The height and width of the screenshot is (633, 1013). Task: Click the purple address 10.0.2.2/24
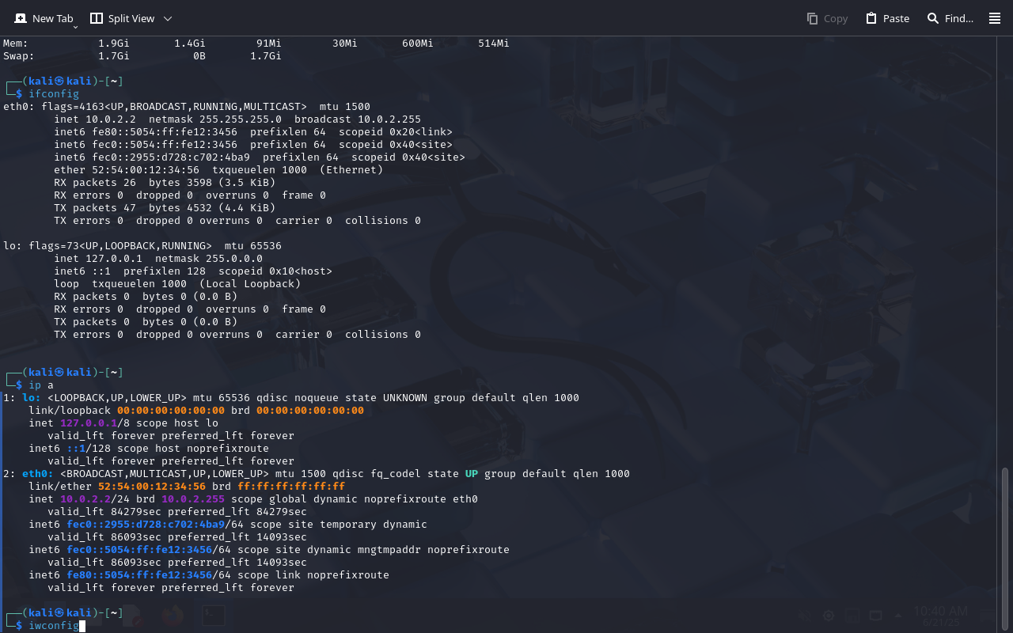coord(98,499)
